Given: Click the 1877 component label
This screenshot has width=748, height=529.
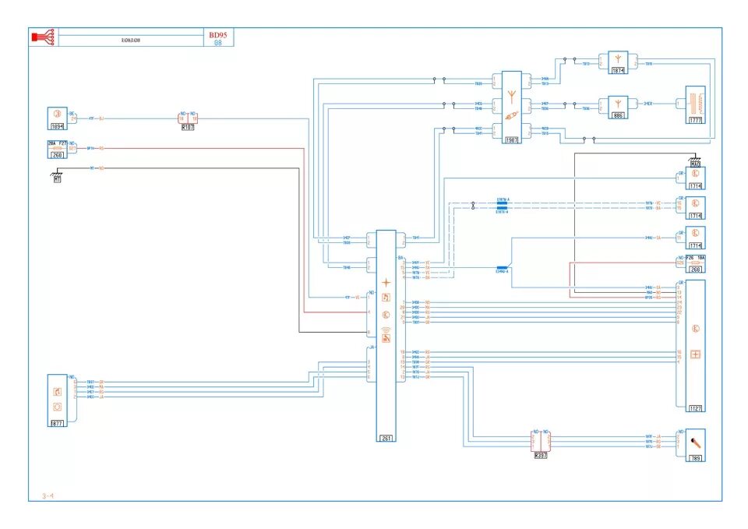Looking at the screenshot, I should [x=57, y=423].
